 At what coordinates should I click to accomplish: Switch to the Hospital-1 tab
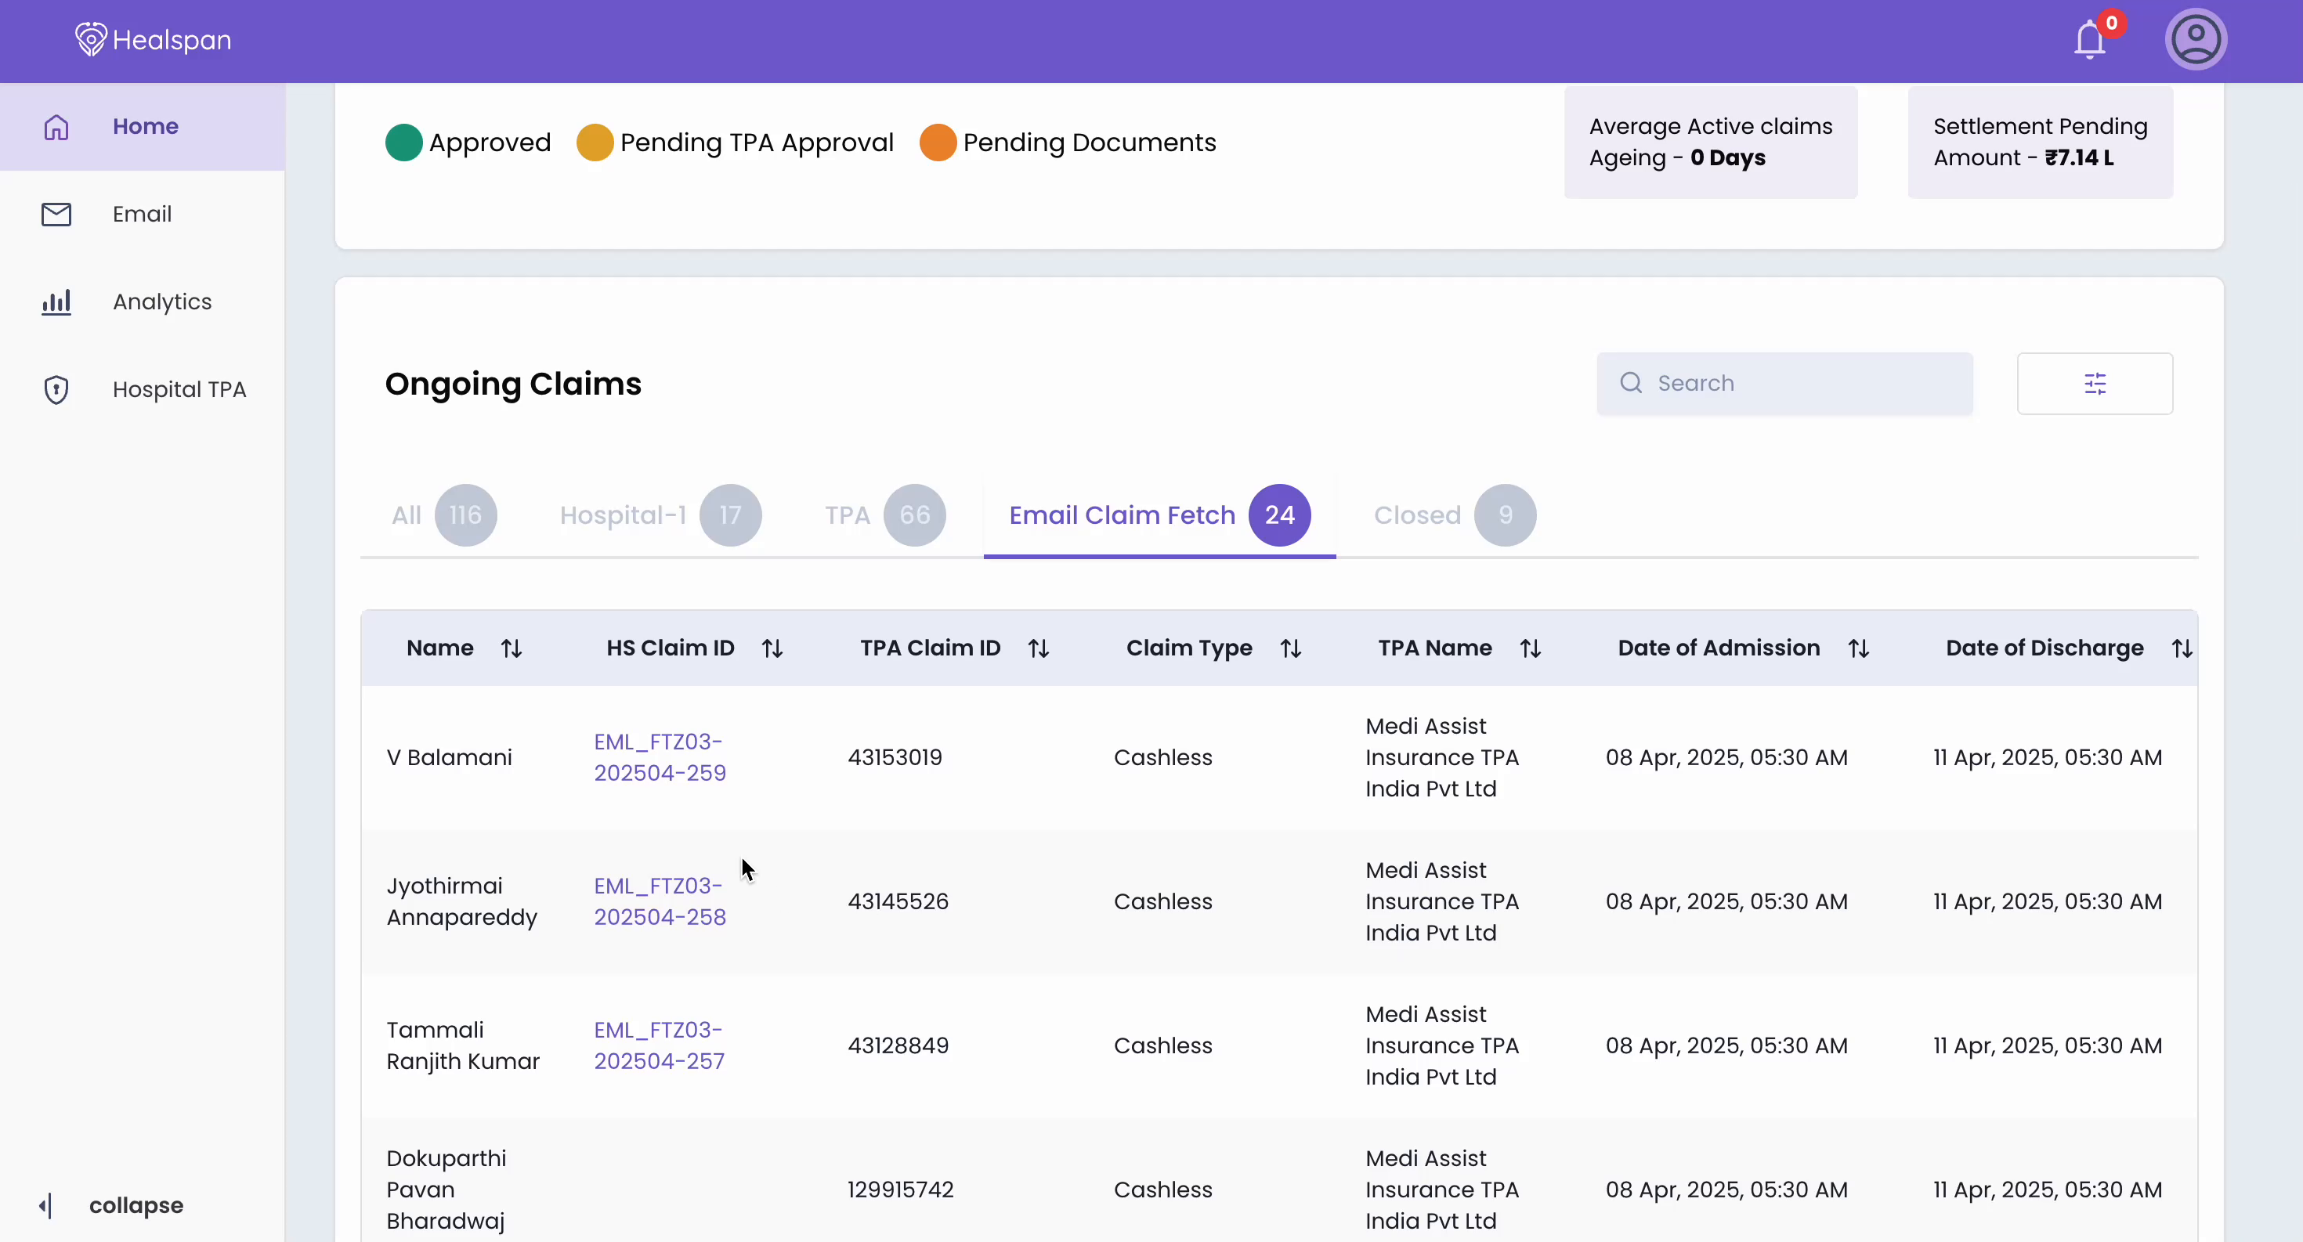coord(621,514)
